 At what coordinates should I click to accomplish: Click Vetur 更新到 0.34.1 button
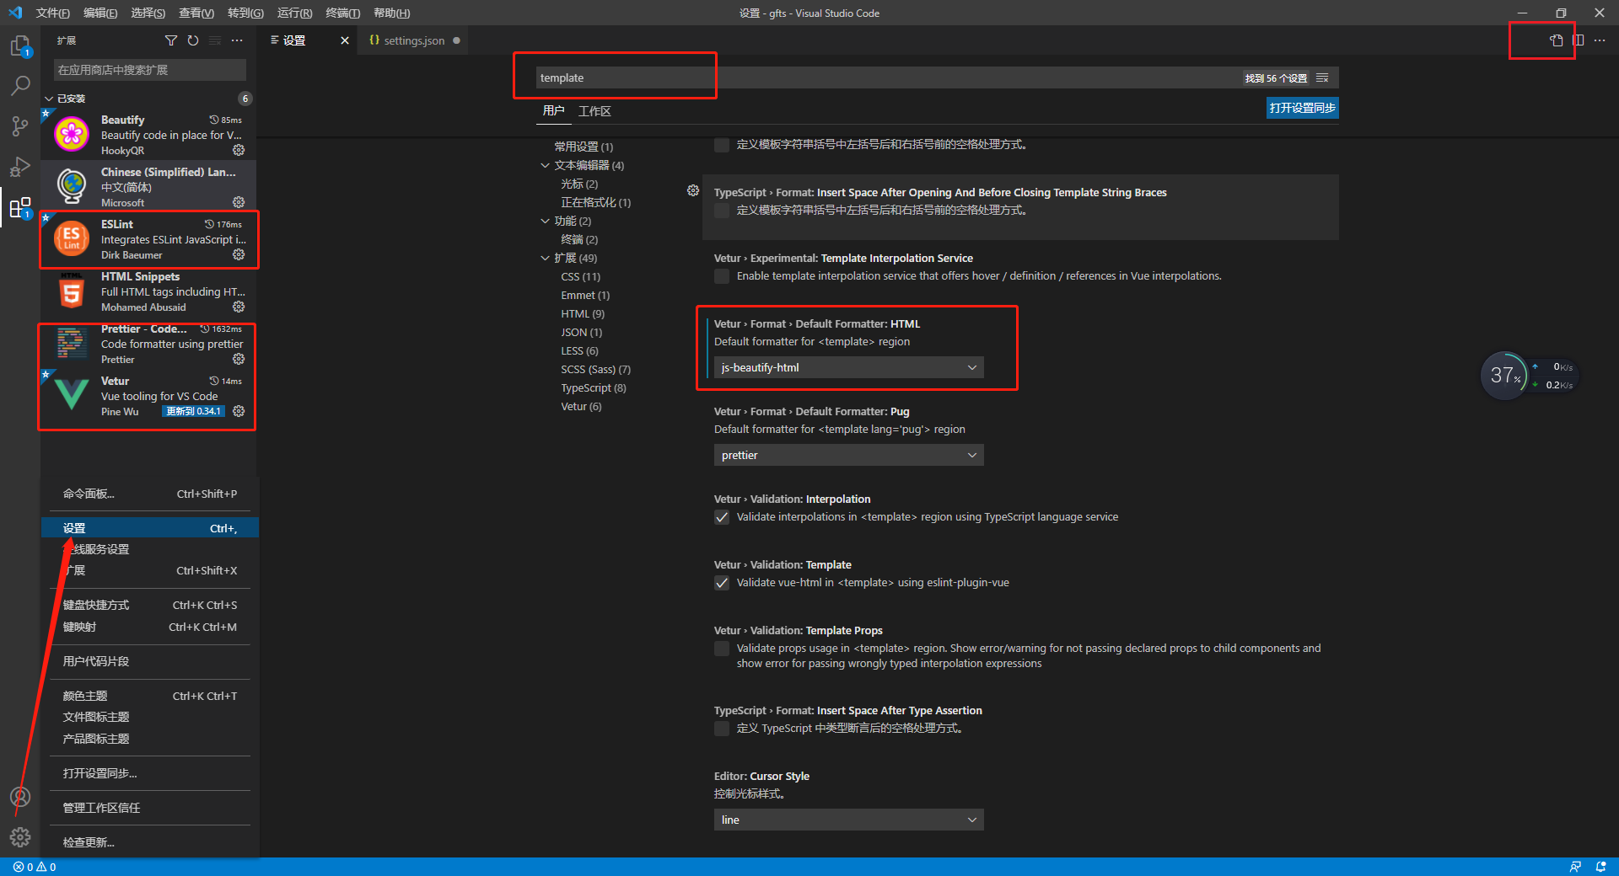click(x=194, y=411)
